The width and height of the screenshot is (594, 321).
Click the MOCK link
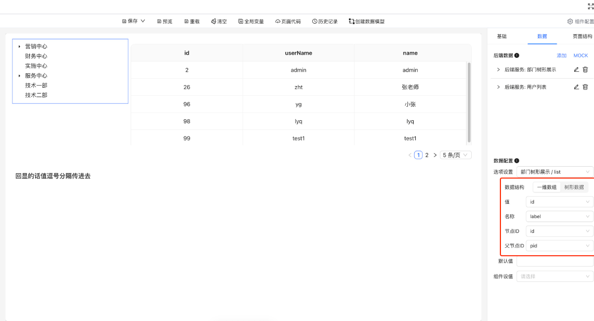point(581,56)
